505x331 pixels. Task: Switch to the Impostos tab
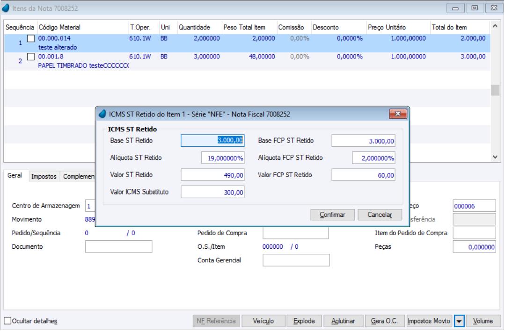tap(44, 176)
